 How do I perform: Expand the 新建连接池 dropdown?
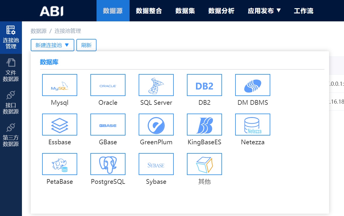click(x=52, y=45)
